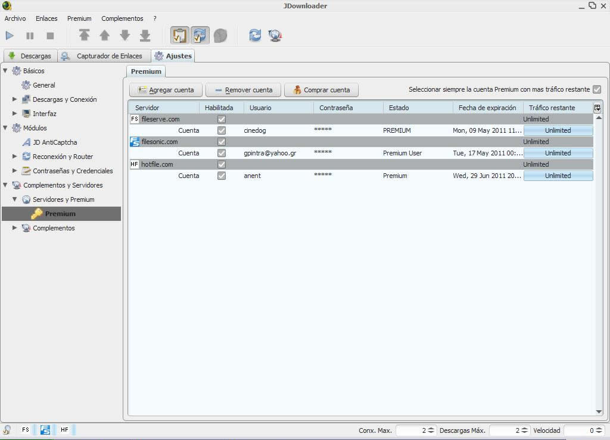Collapse the Básicos tree node
Viewport: 610px width, 440px height.
coord(5,71)
